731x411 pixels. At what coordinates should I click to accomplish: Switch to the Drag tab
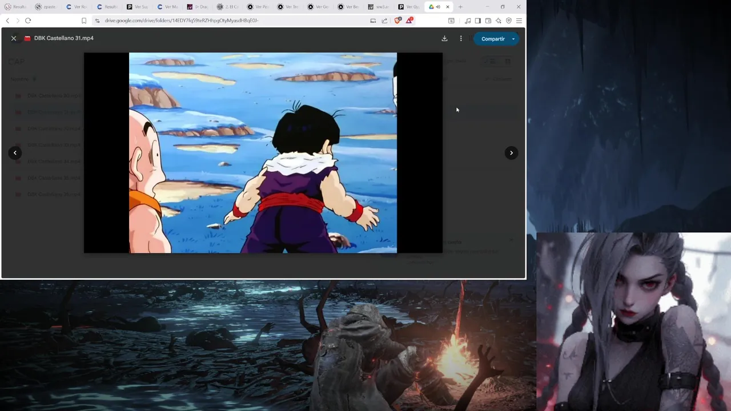[198, 7]
